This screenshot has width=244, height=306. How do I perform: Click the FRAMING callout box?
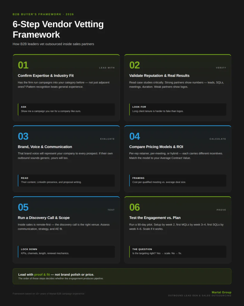178,180
